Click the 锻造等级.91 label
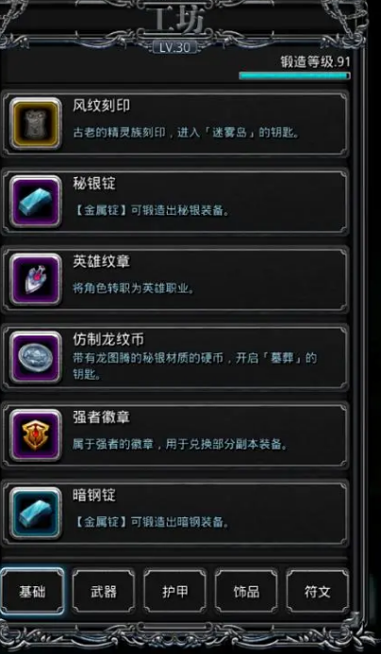Viewport: 381px width, 654px height. (316, 62)
